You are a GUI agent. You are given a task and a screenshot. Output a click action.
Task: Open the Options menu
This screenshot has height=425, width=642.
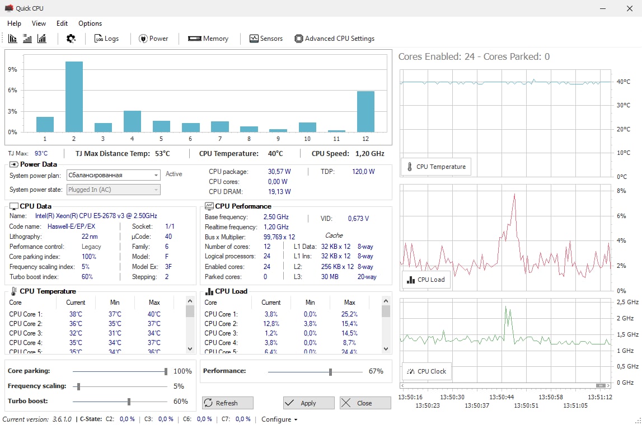click(x=90, y=23)
